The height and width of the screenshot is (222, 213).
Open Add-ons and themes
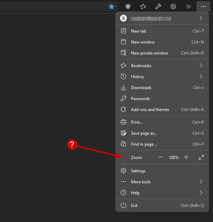(162, 110)
